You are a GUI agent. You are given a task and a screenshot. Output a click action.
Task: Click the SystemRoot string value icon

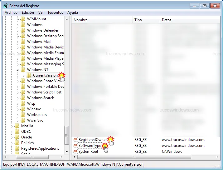pos(75,152)
